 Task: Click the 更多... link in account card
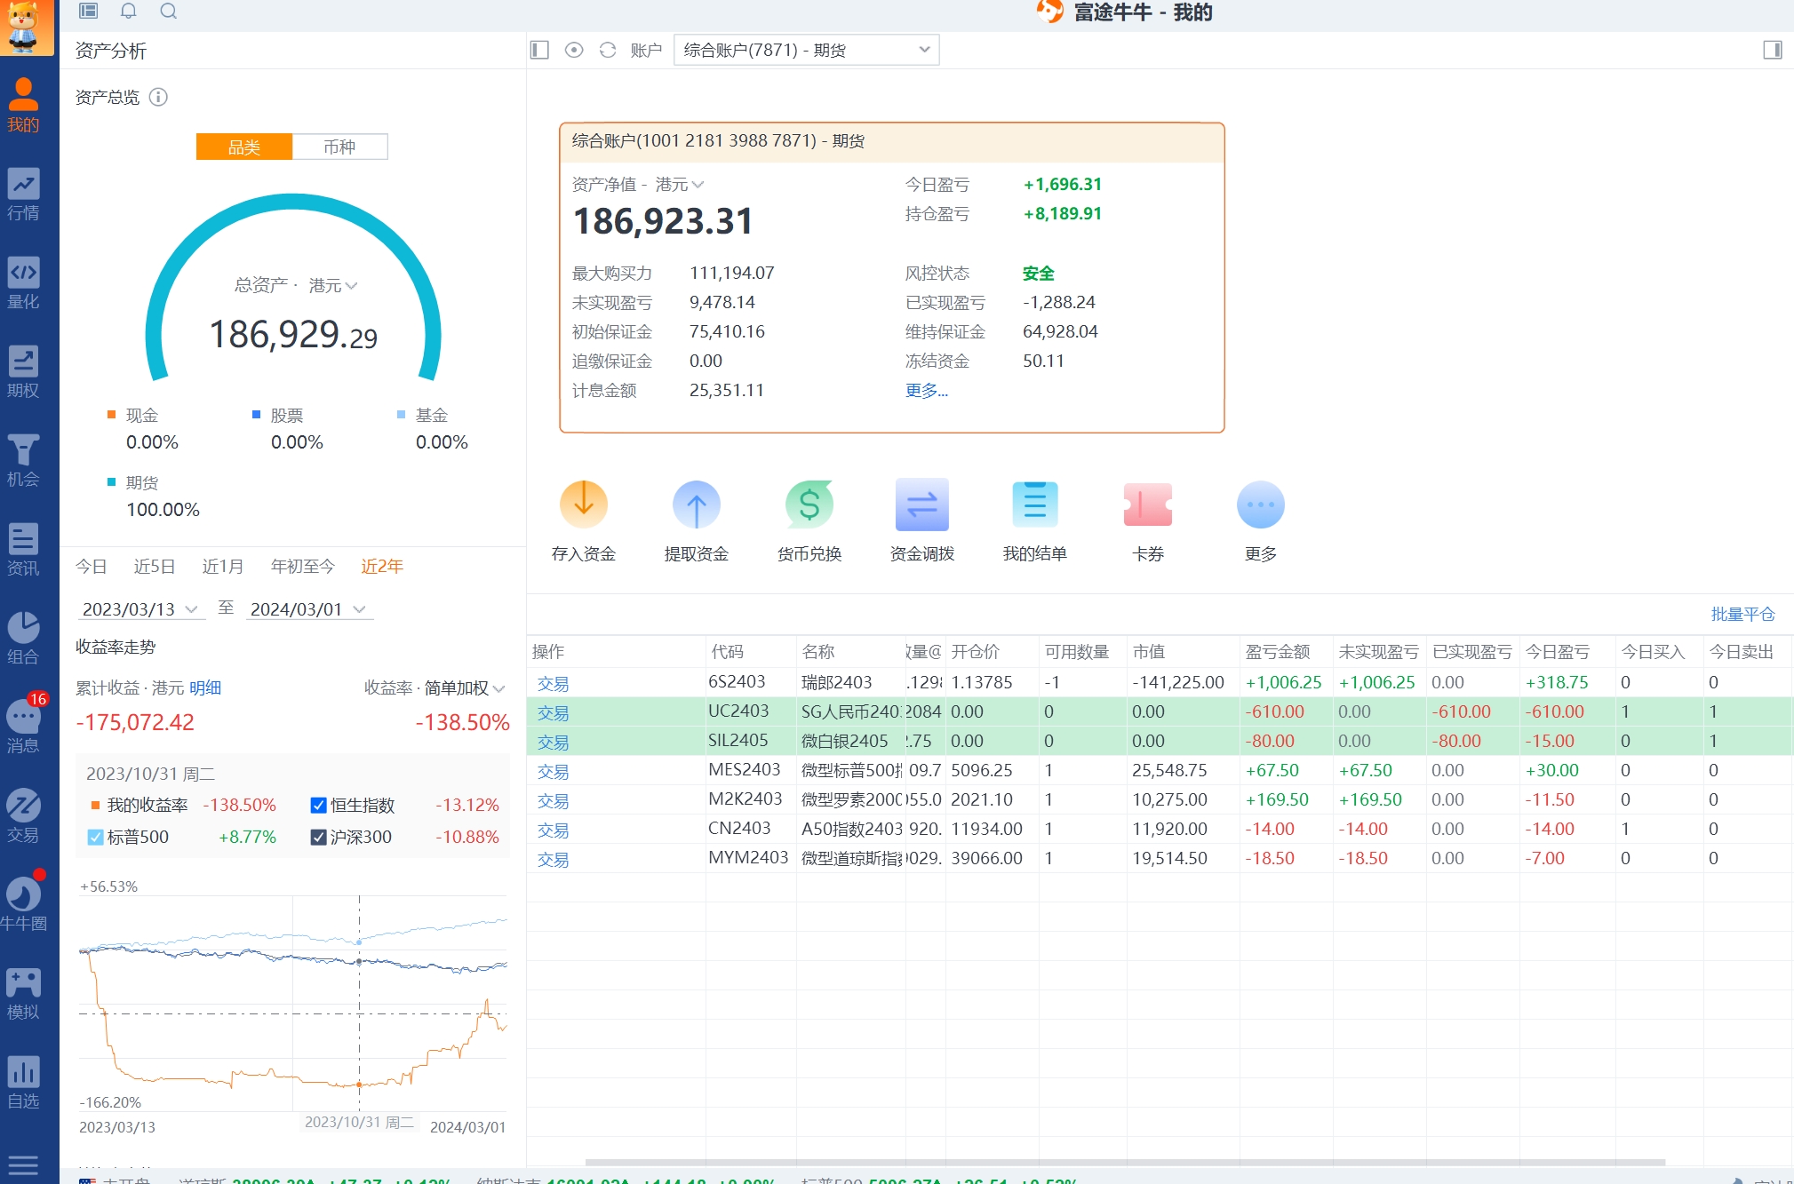click(927, 390)
